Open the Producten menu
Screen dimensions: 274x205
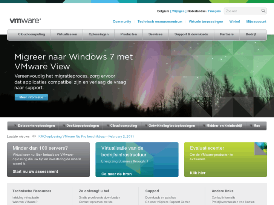(x=129, y=34)
